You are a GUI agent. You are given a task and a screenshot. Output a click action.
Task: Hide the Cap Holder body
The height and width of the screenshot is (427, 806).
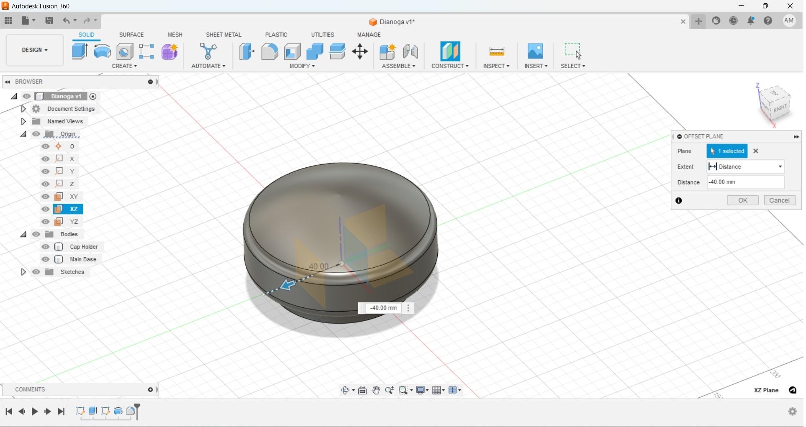[45, 247]
